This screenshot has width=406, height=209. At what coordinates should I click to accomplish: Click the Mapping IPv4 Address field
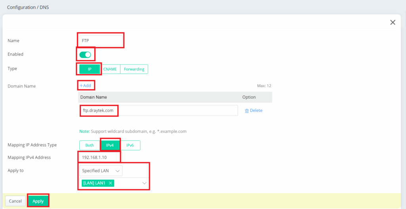pyautogui.click(x=100, y=158)
